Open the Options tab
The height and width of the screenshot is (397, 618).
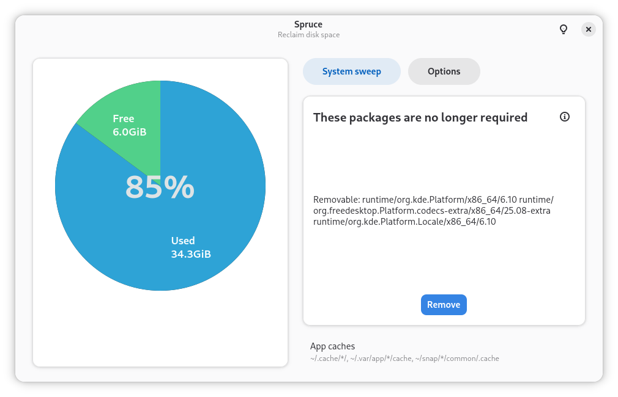pos(444,71)
